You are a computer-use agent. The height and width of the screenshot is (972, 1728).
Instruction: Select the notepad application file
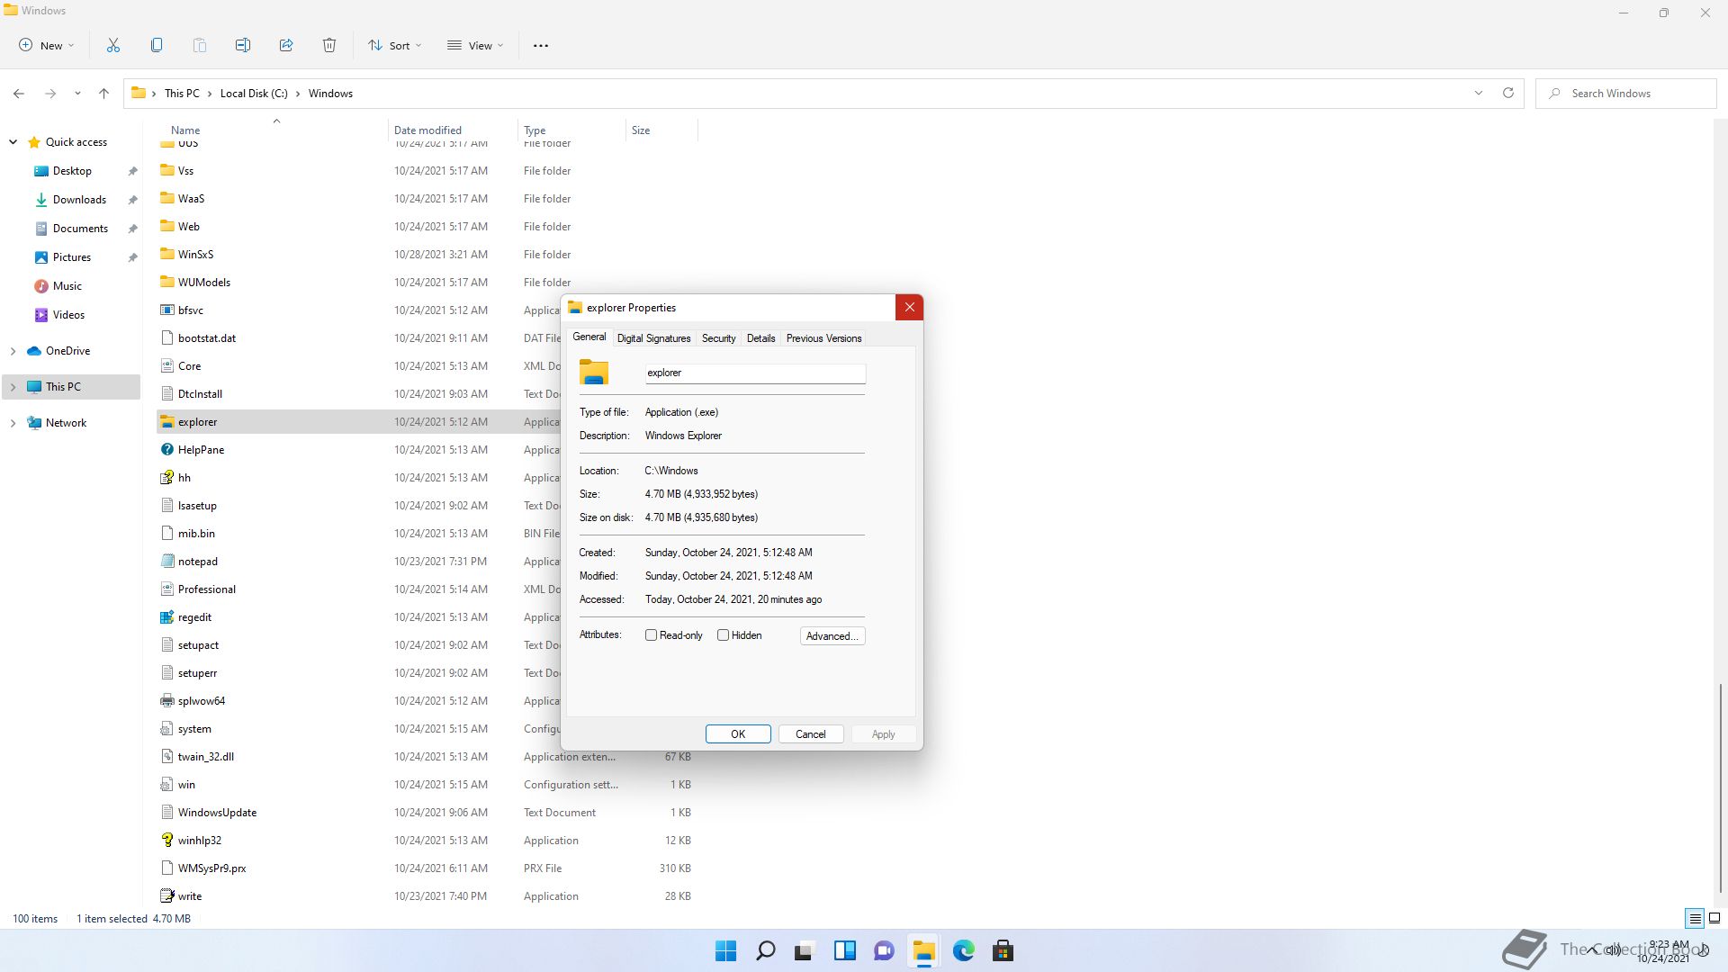pyautogui.click(x=197, y=562)
